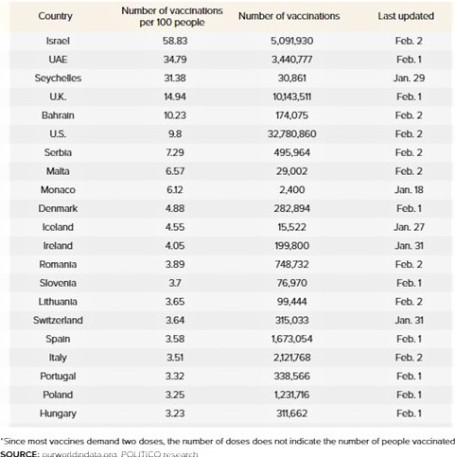Select Seychelles vaccination count 30,861

(x=292, y=79)
